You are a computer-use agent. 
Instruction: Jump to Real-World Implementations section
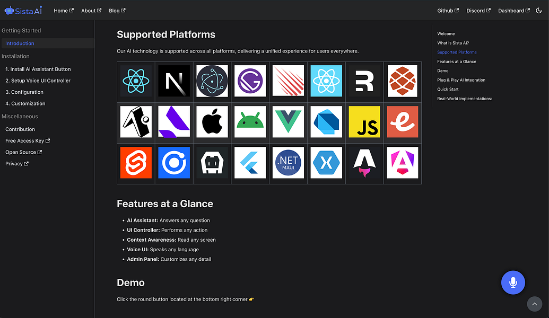464,99
